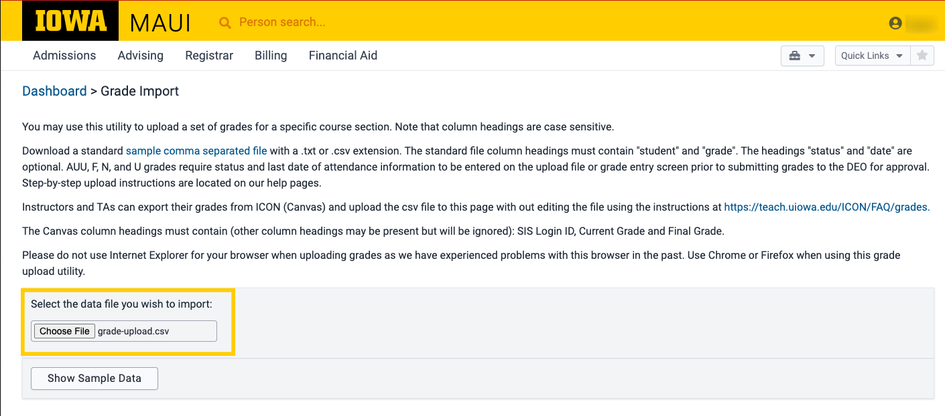Click the Show Sample Data button
This screenshot has width=945, height=416.
point(94,378)
